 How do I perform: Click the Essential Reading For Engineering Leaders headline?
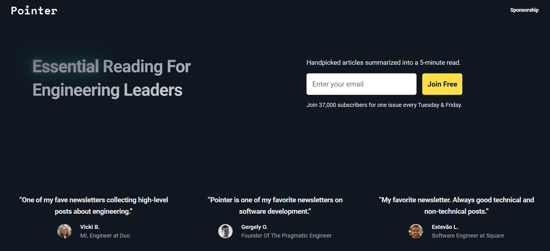112,78
